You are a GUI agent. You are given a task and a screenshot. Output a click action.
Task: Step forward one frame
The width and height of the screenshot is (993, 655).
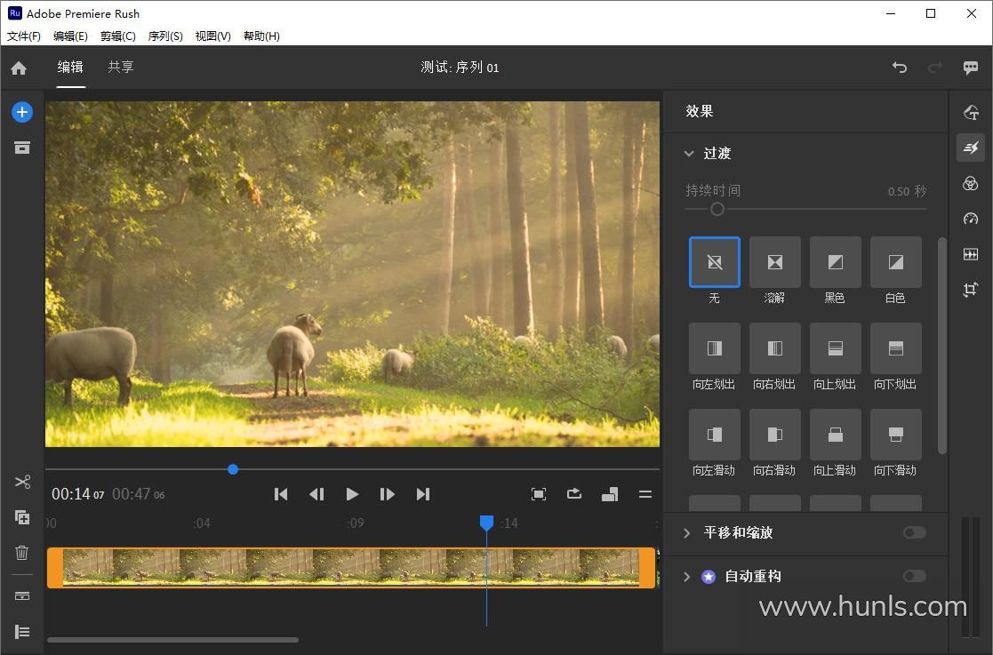pyautogui.click(x=387, y=494)
